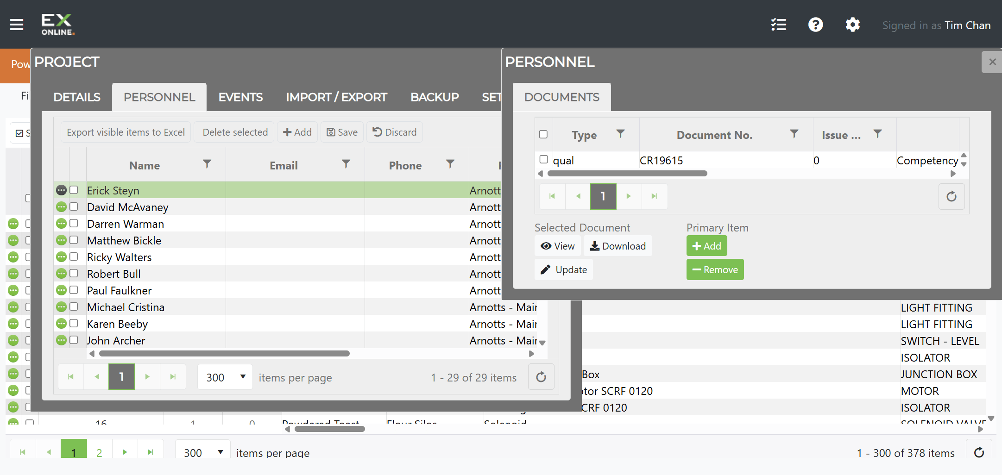Screen dimensions: 1002x475
Task: Switch to the EVENTS tab
Action: point(240,97)
